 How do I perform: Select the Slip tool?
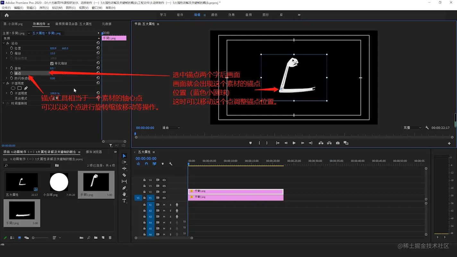124,182
